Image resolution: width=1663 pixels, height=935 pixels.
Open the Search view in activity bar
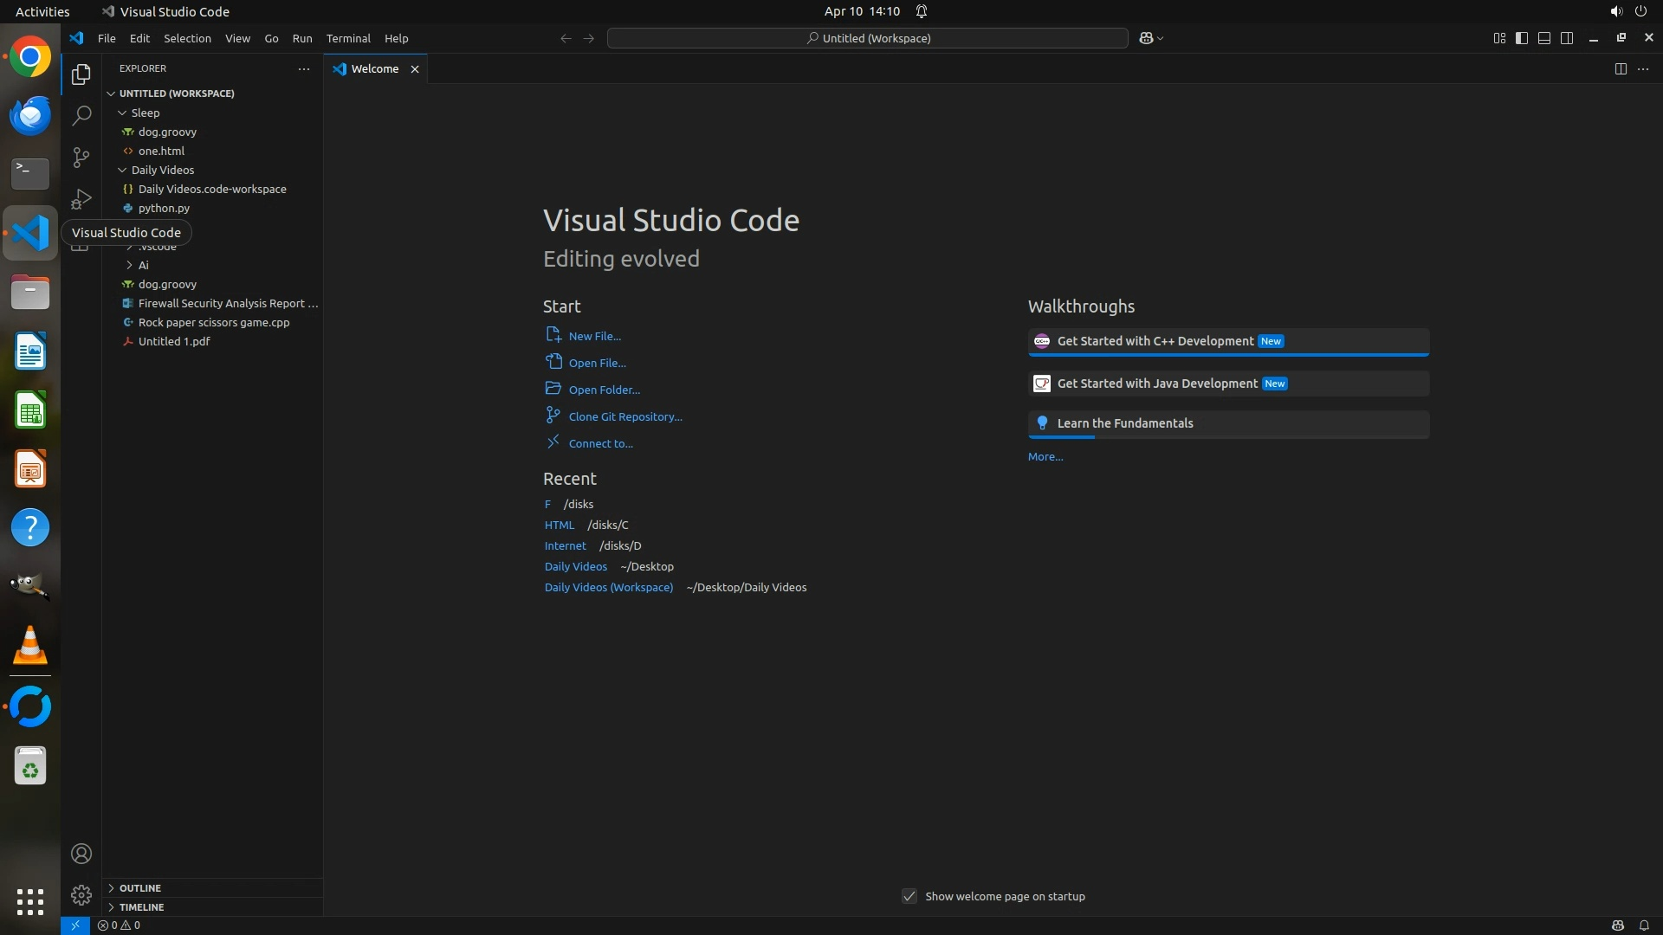pos(81,115)
